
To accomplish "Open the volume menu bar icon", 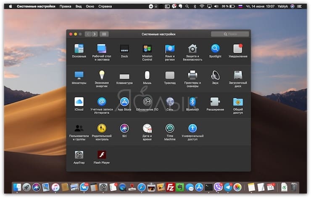I will [216, 6].
